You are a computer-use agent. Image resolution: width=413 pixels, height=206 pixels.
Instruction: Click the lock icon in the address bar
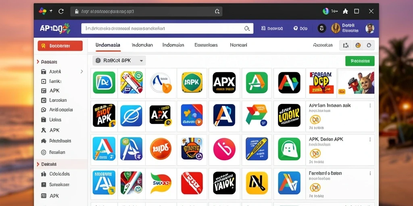pos(77,11)
